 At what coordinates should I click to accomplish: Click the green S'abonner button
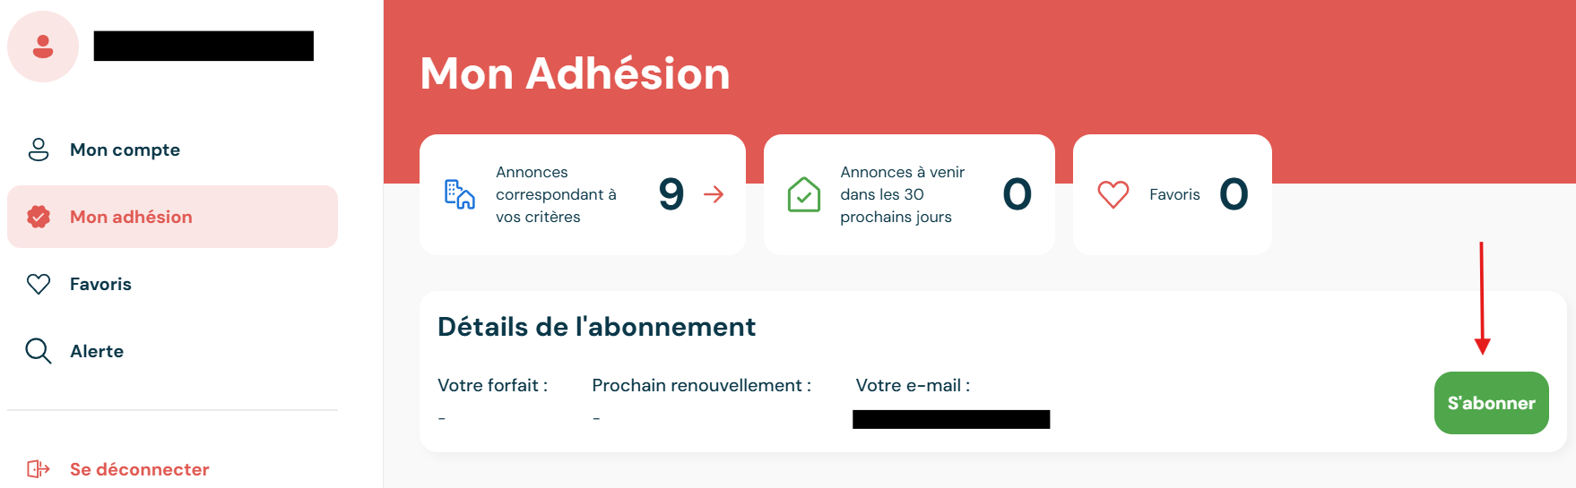(1491, 403)
